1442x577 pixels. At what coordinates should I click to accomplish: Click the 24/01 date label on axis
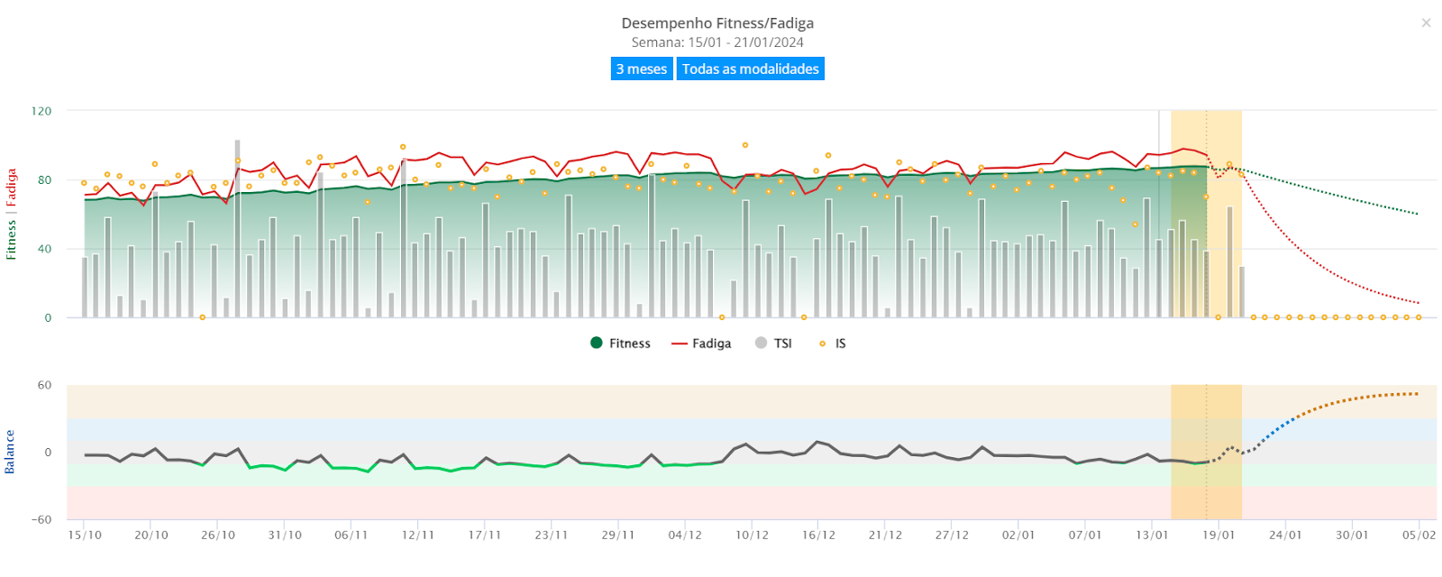(x=1285, y=535)
